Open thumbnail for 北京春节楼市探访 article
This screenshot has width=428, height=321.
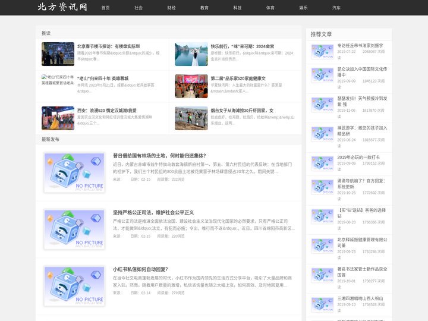(58, 54)
